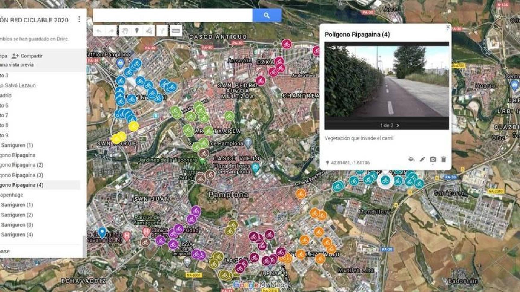Edit the note using the pencil icon
The width and height of the screenshot is (520, 292).
(422, 160)
